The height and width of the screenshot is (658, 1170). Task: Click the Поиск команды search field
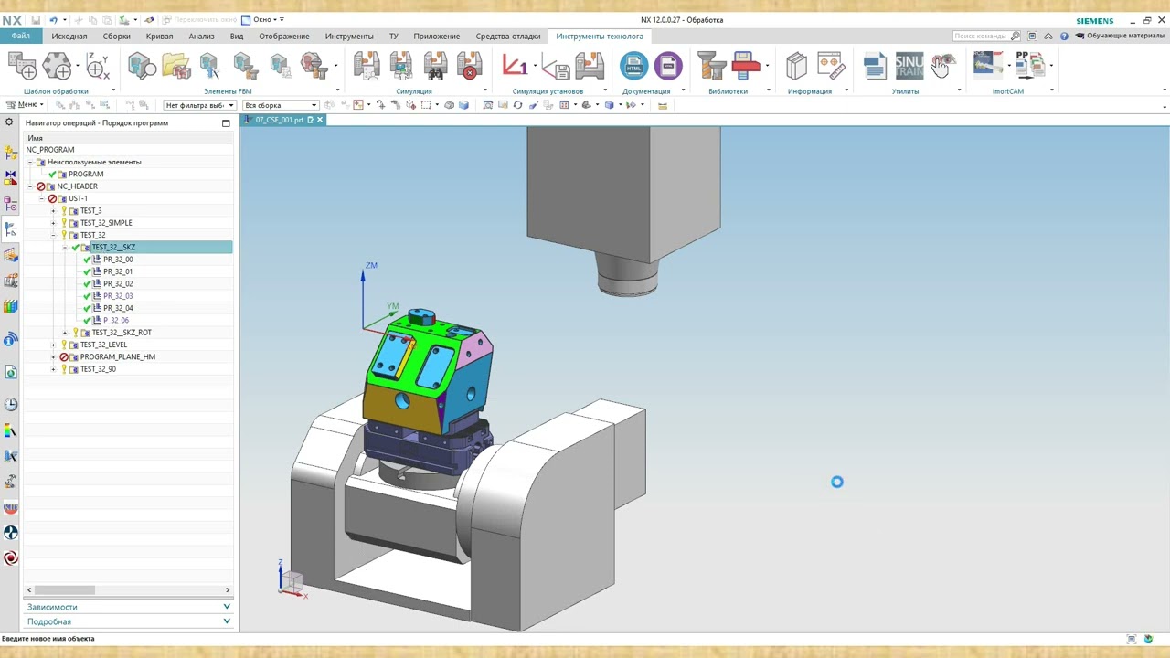click(x=987, y=36)
